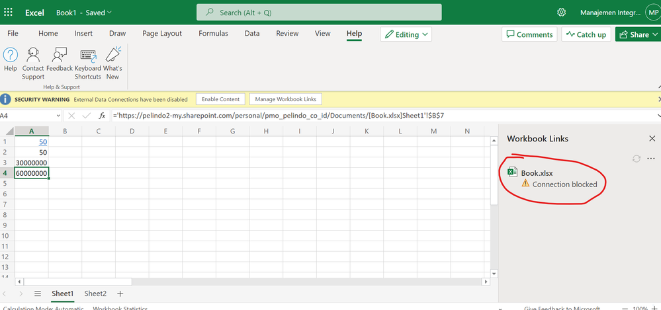This screenshot has width=661, height=310.
Task: Open the Data tab
Action: (x=252, y=33)
